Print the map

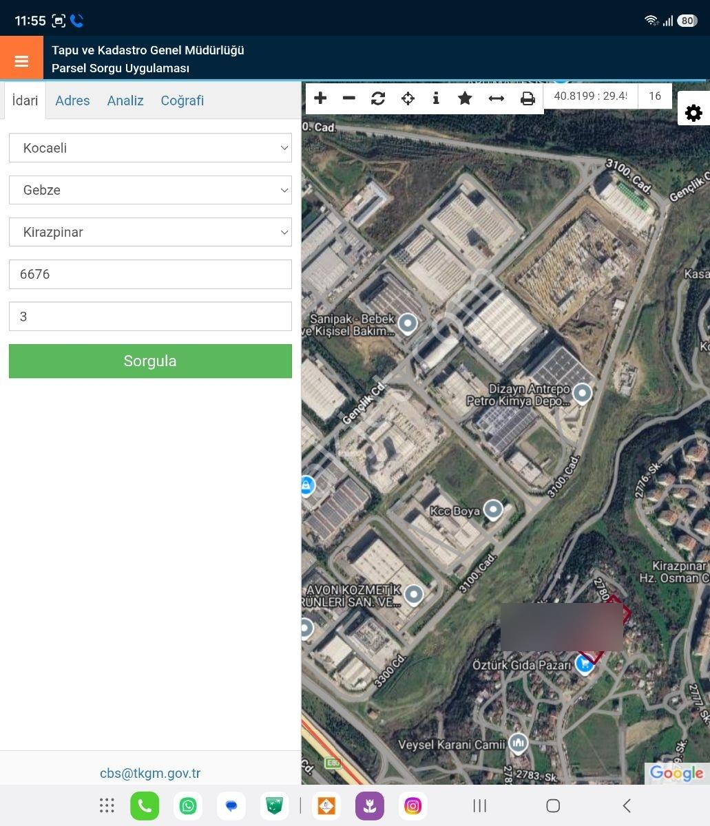(528, 98)
